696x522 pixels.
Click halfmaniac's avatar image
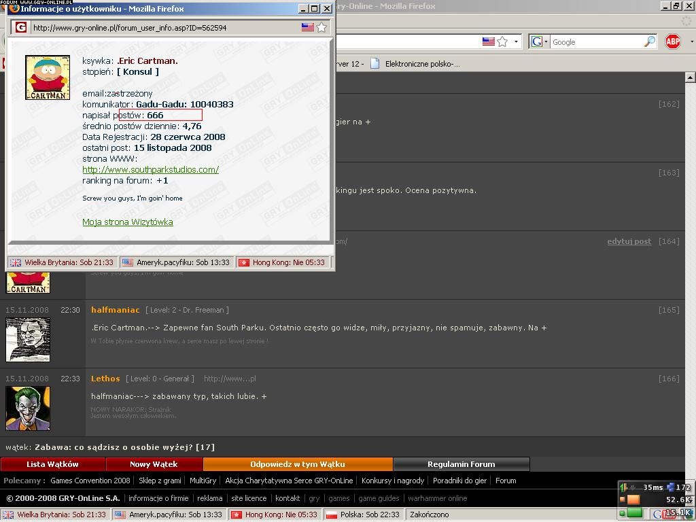28,340
